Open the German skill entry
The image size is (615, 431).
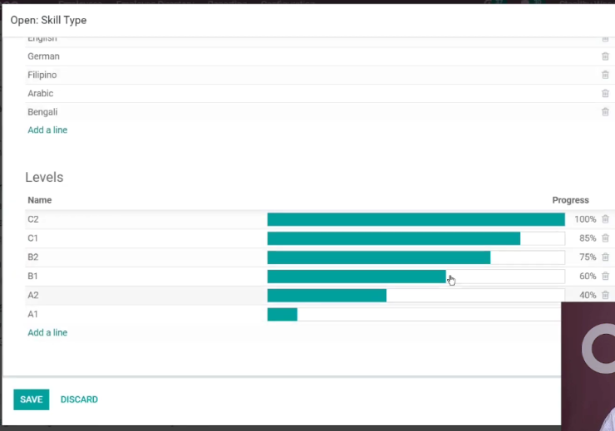point(43,56)
